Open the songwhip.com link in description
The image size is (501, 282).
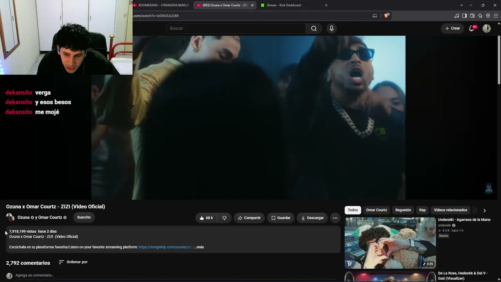click(x=166, y=247)
